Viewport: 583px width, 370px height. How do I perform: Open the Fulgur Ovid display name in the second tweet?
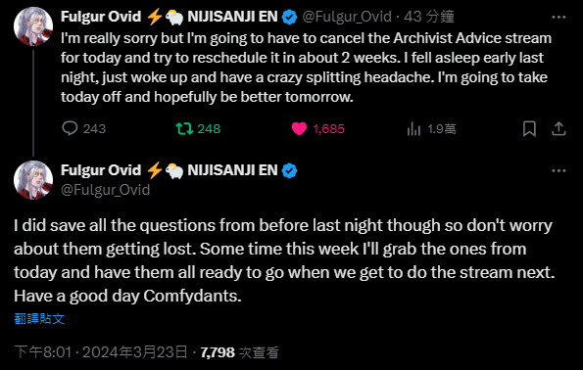101,170
